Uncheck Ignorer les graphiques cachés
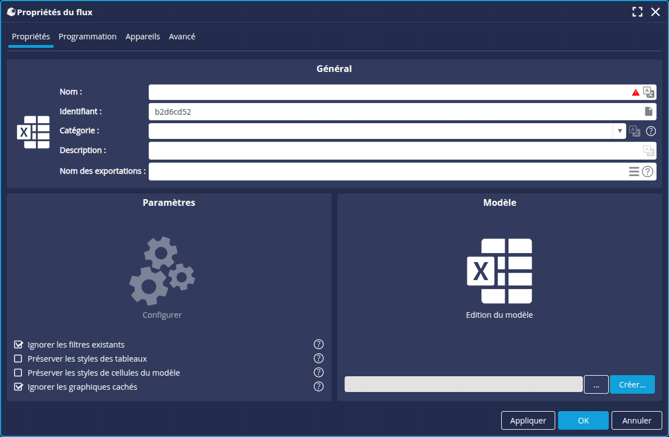This screenshot has width=669, height=437. (19, 386)
